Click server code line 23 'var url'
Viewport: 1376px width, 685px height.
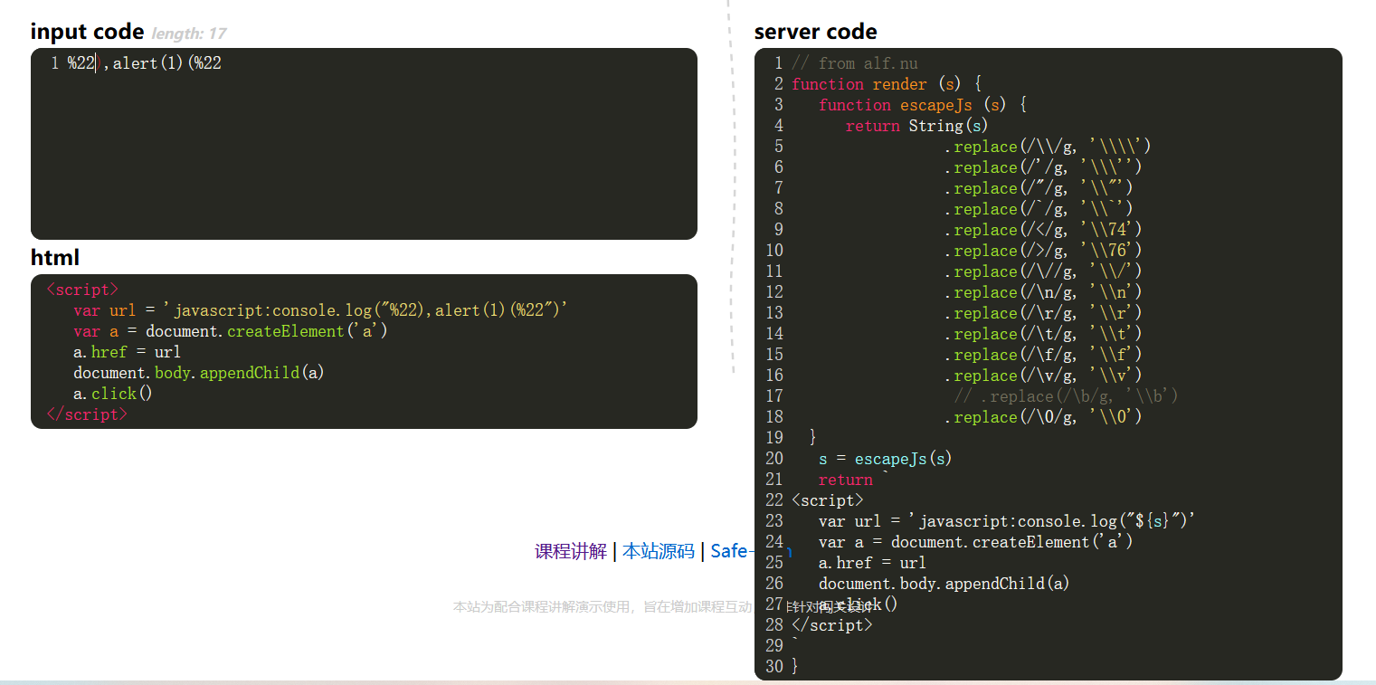[1008, 521]
